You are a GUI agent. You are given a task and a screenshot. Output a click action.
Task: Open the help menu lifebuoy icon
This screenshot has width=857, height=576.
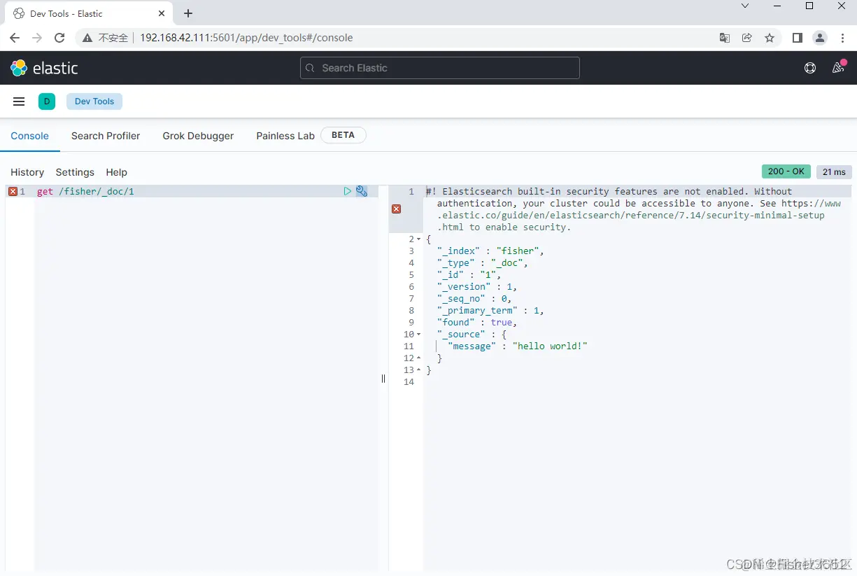810,68
